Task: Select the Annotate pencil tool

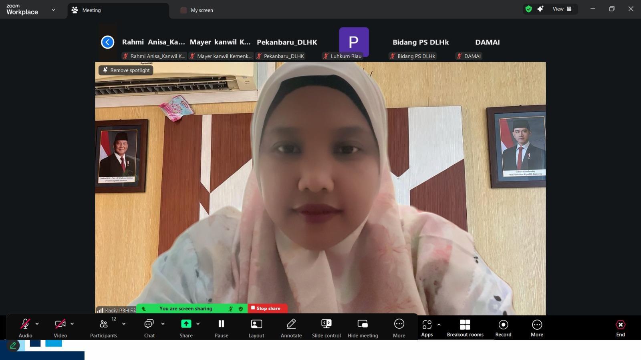Action: click(291, 328)
